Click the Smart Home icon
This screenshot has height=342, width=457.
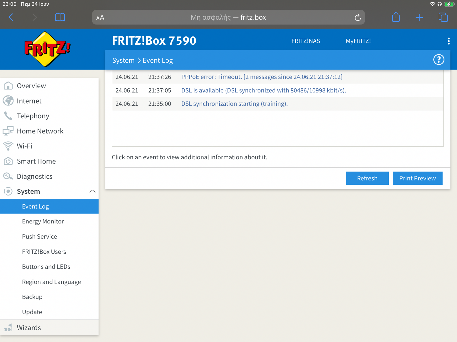[8, 161]
